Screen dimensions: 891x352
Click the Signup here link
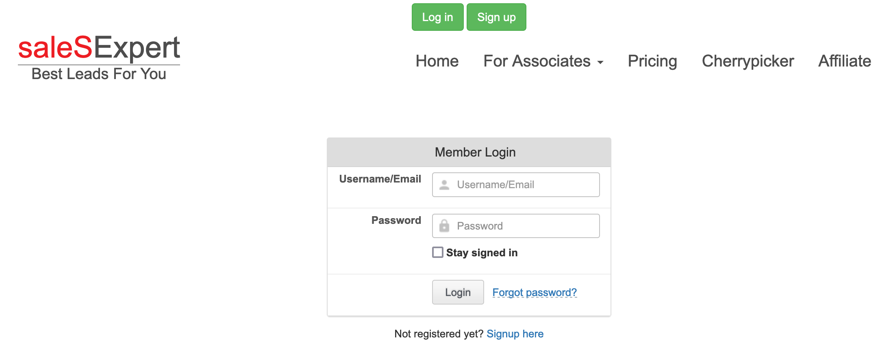pos(515,334)
